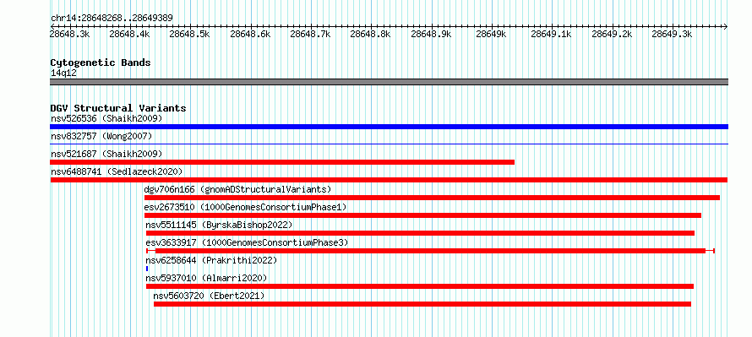Select the red nsv5603720 variant bar
Image resolution: width=752 pixels, height=337 pixels.
[422, 304]
